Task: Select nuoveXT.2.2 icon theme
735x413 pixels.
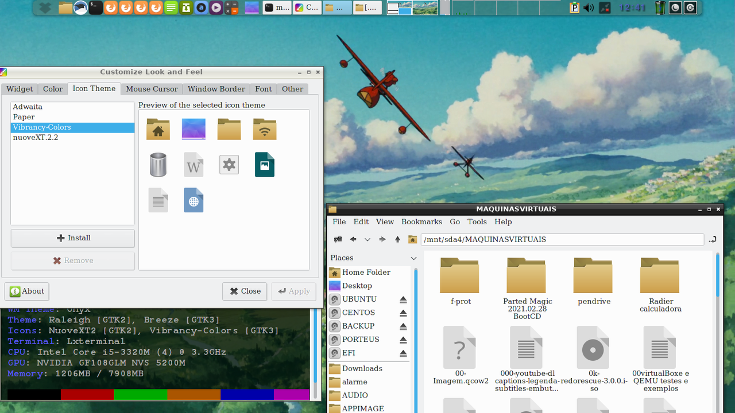Action: pyautogui.click(x=72, y=138)
